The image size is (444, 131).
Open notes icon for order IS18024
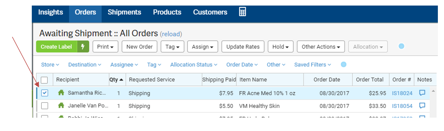coord(422,93)
